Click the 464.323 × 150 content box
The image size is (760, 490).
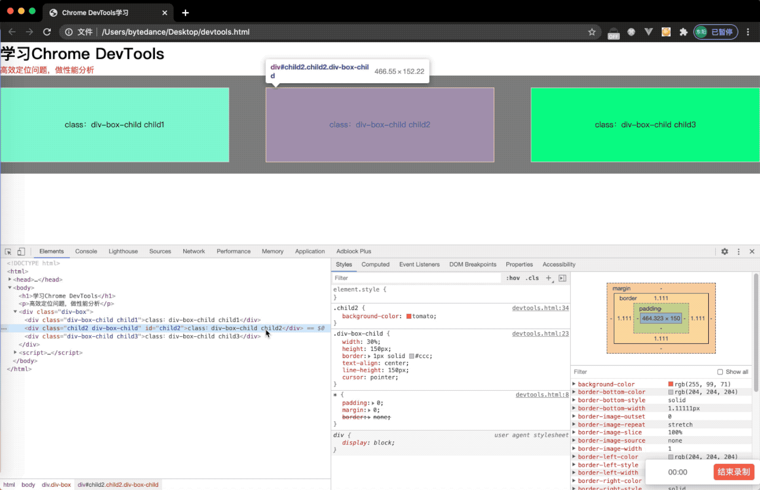click(x=661, y=319)
